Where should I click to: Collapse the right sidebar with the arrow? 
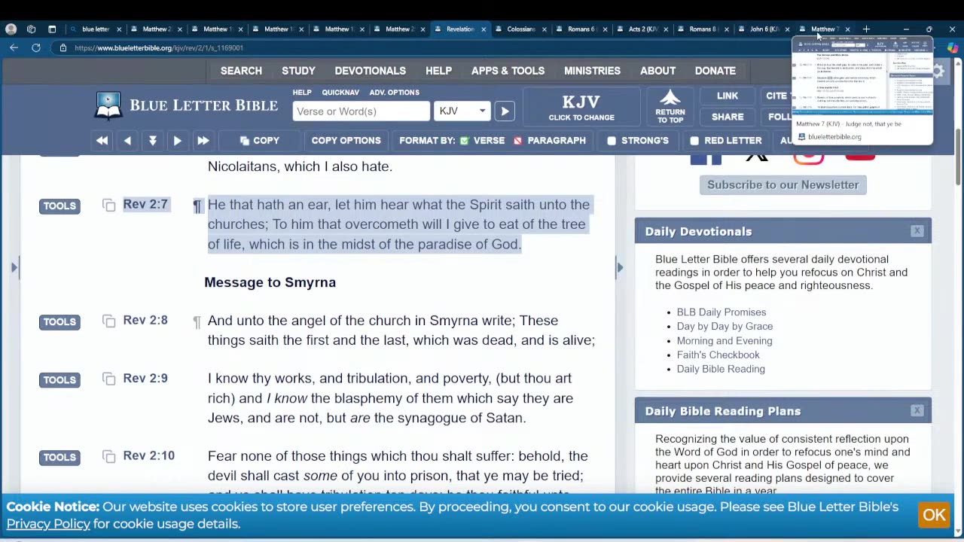pyautogui.click(x=620, y=267)
